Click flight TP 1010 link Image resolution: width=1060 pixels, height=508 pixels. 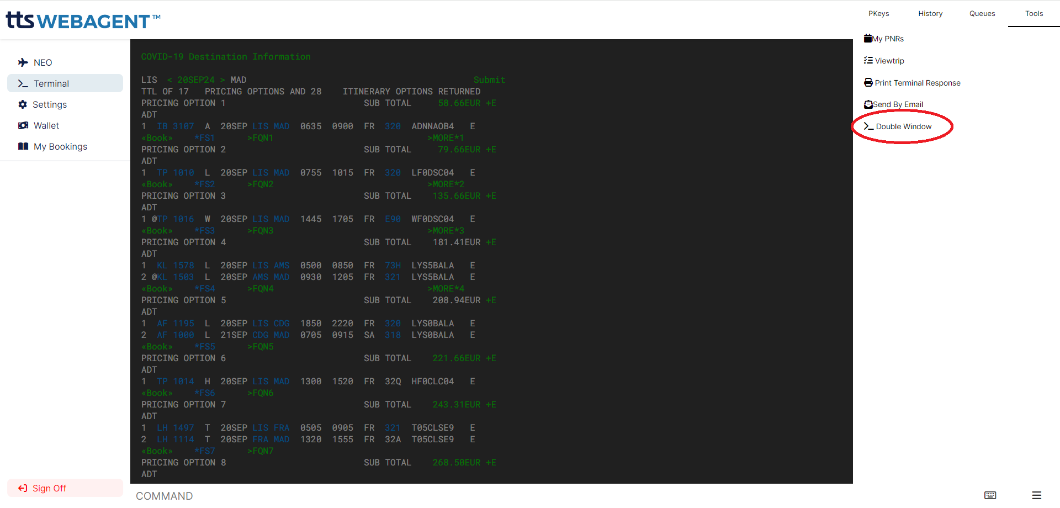176,173
